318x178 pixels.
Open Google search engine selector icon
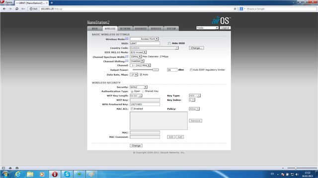[x=242, y=9]
